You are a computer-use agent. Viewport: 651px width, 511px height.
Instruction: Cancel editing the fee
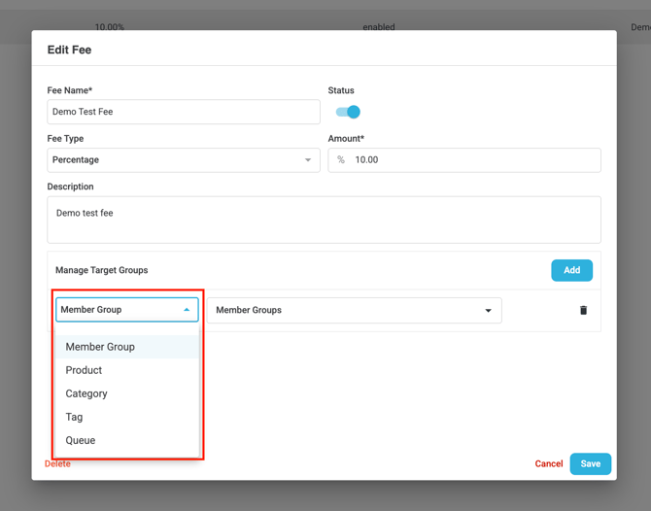pyautogui.click(x=549, y=463)
